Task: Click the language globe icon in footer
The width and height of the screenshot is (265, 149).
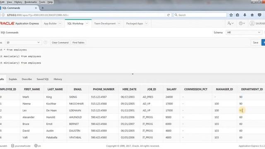Action: tap(36, 146)
